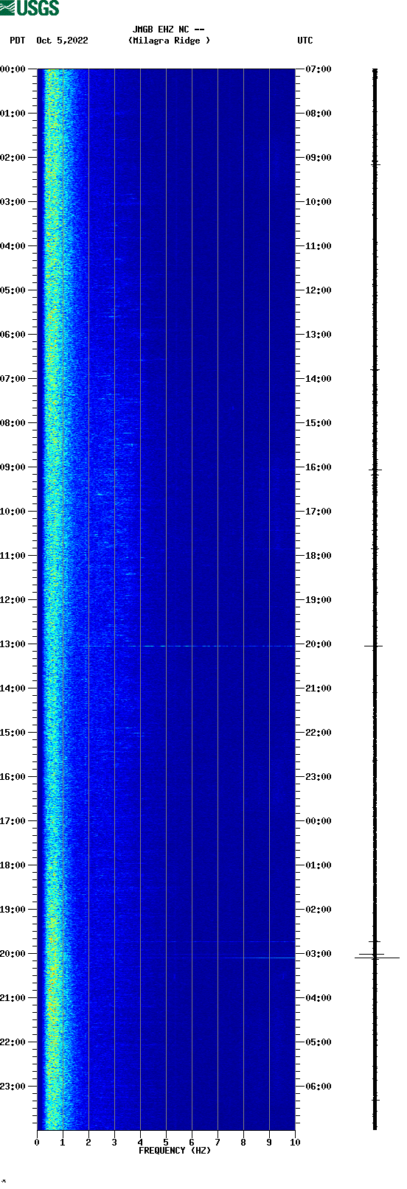Click the 15:00 PDT time label
The height and width of the screenshot is (1189, 407).
[x=13, y=733]
